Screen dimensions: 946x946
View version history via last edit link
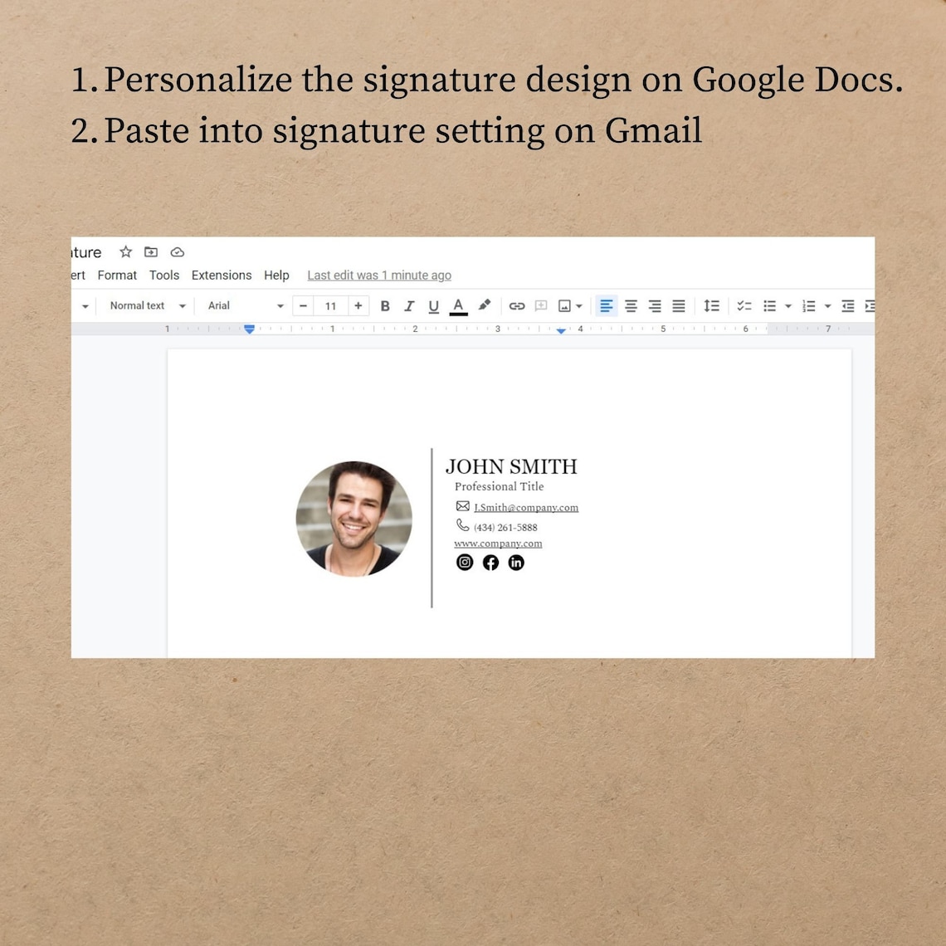[x=379, y=275]
